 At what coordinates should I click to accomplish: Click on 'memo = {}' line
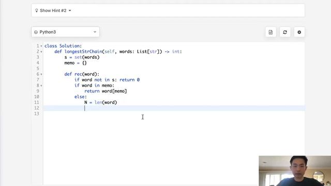tap(76, 63)
